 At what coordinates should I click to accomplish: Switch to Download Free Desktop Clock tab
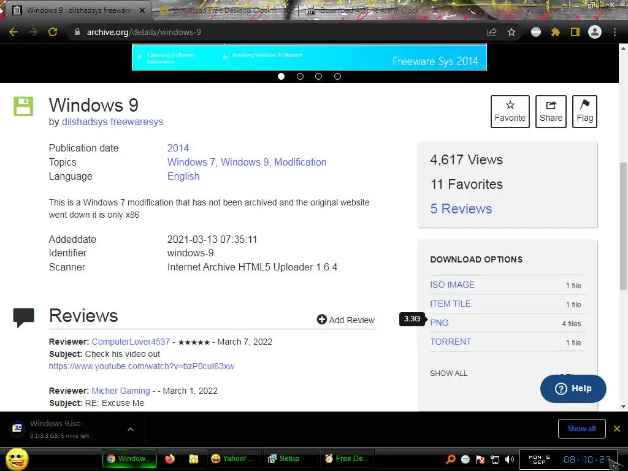(224, 10)
